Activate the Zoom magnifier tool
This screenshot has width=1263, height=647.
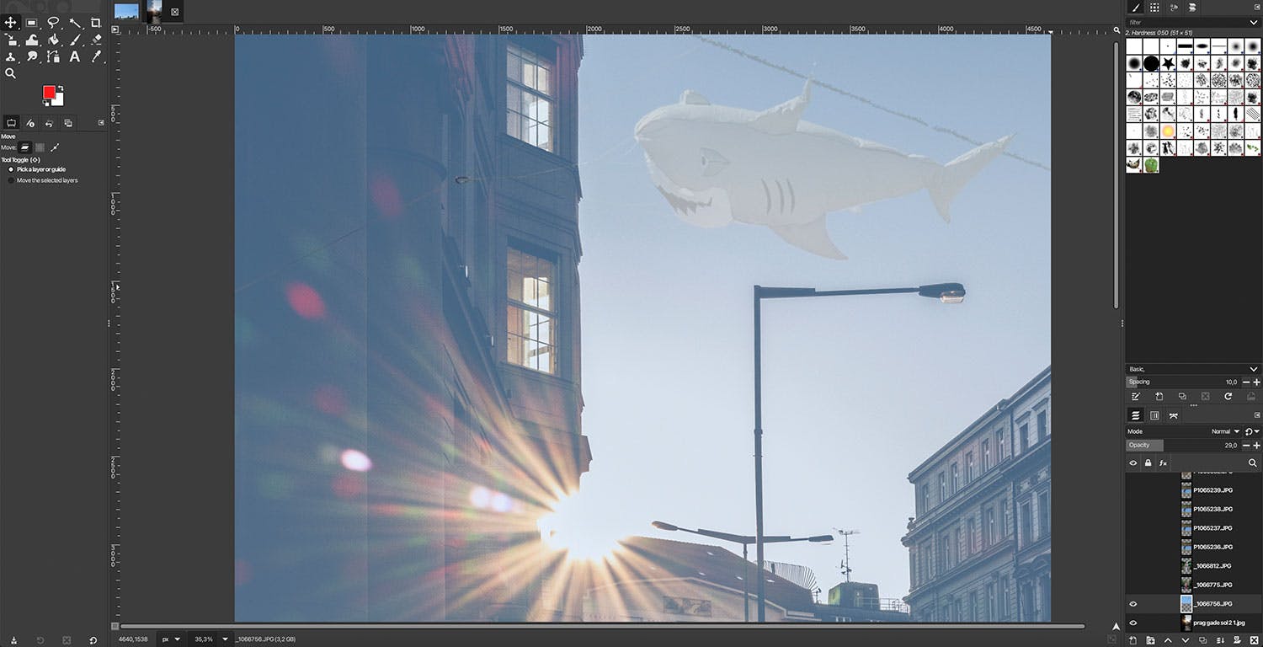pyautogui.click(x=11, y=73)
